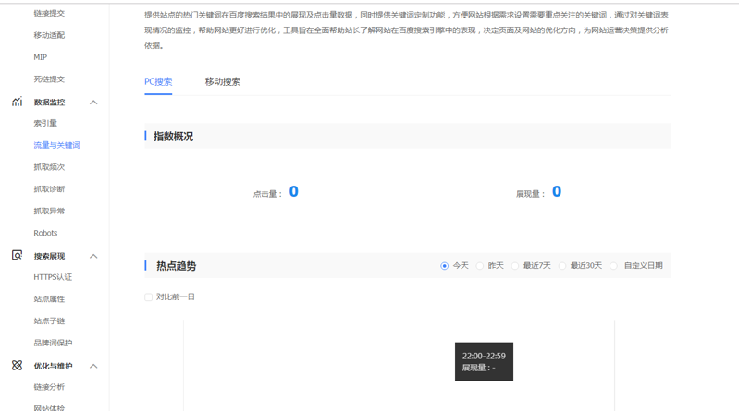Open MIP in sidebar
Image resolution: width=739 pixels, height=411 pixels.
tap(40, 57)
